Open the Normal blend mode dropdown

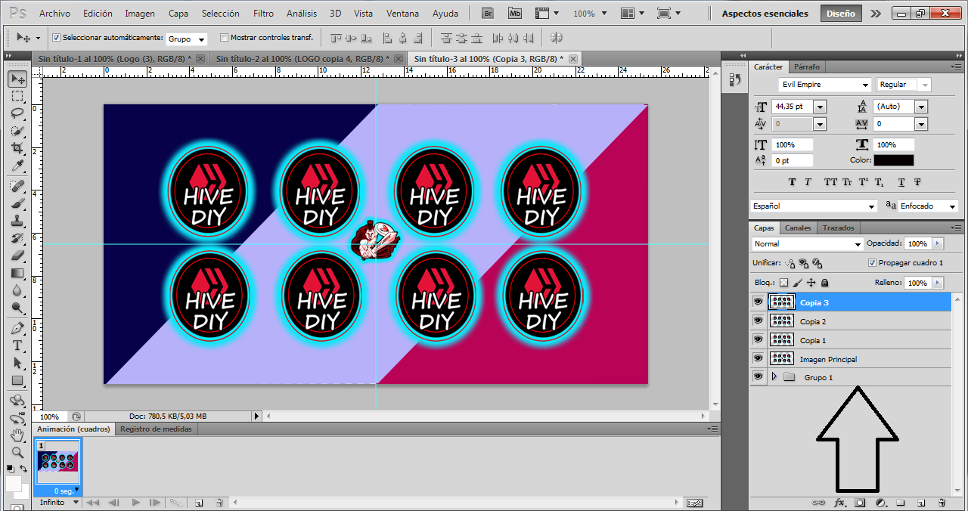[808, 244]
